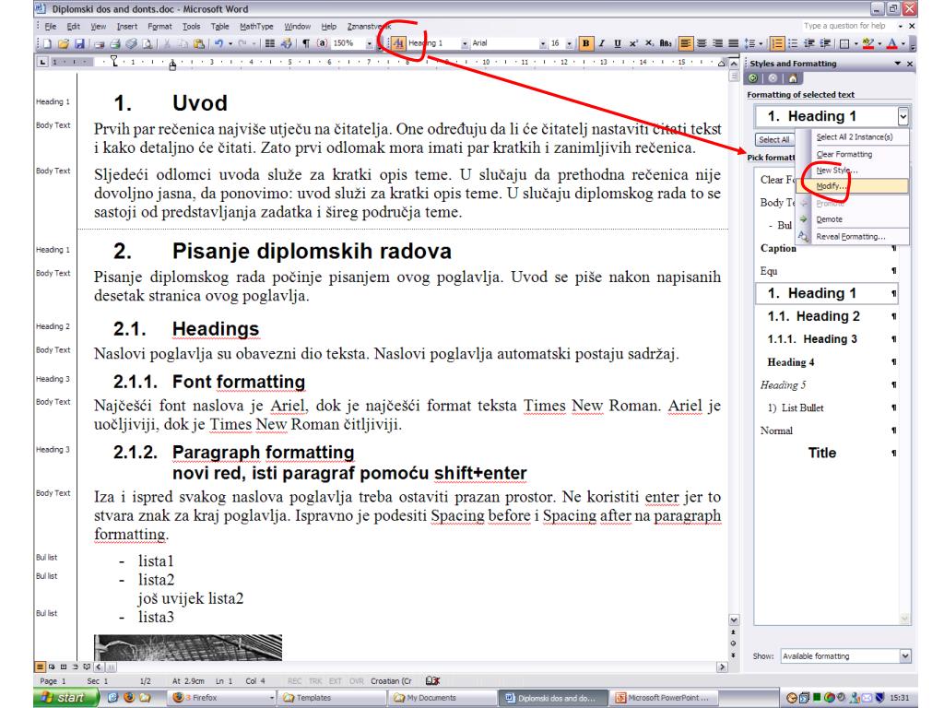
Task: Toggle Show/Hide paragraph marks
Action: point(305,43)
